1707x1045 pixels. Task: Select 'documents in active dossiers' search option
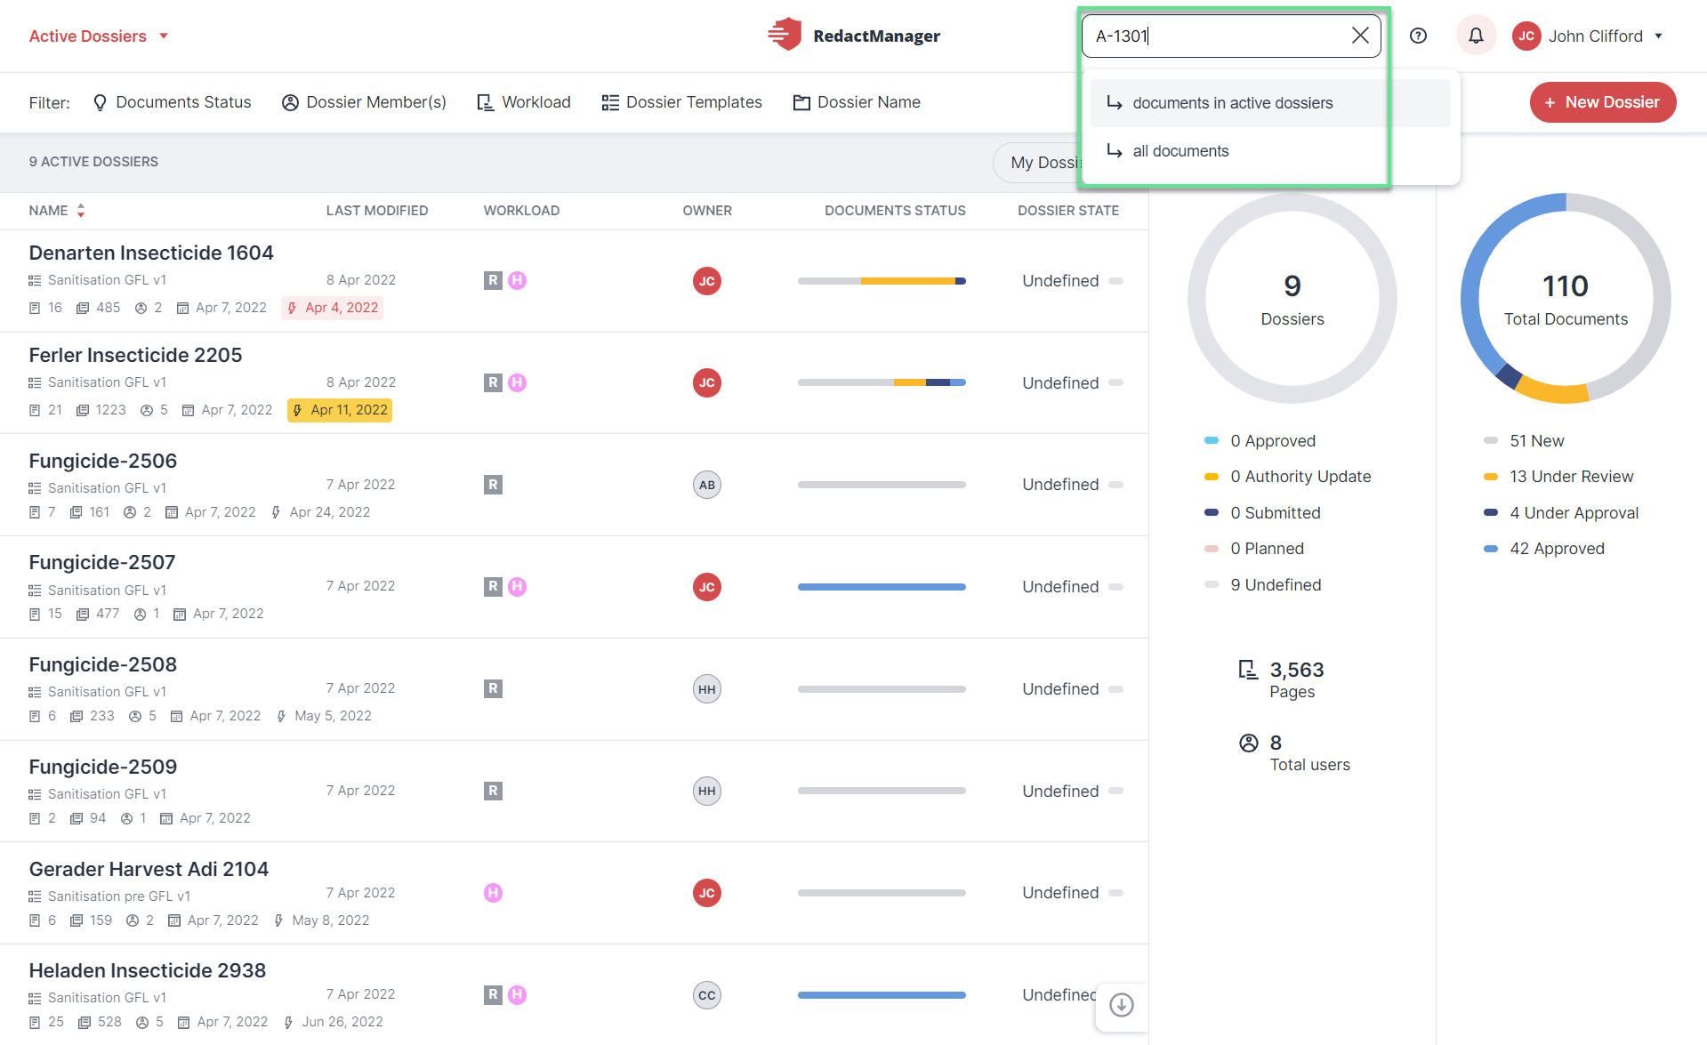click(1270, 103)
